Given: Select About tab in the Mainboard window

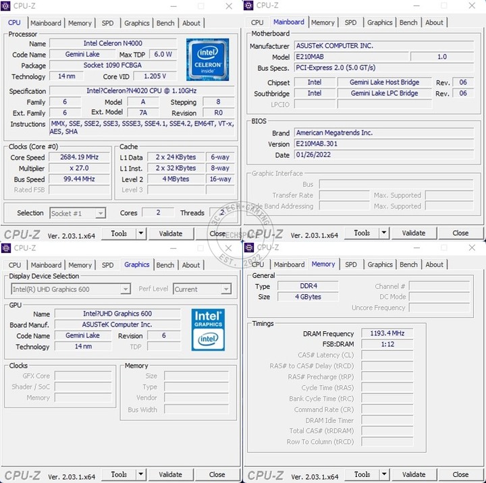Looking at the screenshot, I should tap(434, 23).
